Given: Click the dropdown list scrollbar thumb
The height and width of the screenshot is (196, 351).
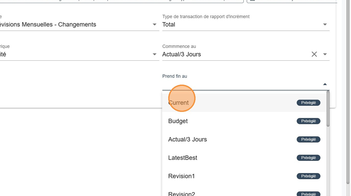Looking at the screenshot, I should pos(328,108).
